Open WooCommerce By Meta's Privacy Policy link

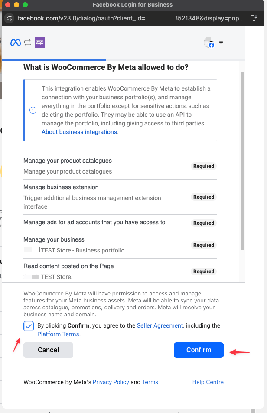click(111, 382)
